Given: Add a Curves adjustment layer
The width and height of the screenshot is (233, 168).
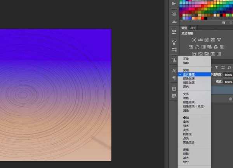Looking at the screenshot, I should click(x=207, y=40).
